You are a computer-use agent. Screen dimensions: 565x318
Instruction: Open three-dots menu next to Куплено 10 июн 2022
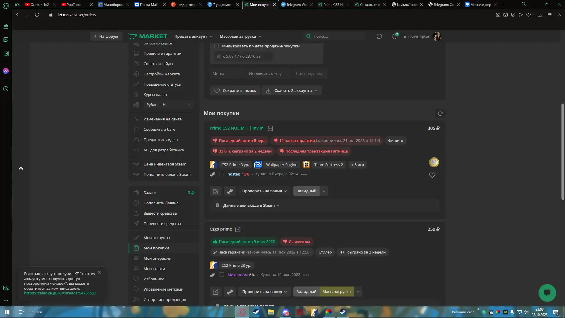point(306,275)
